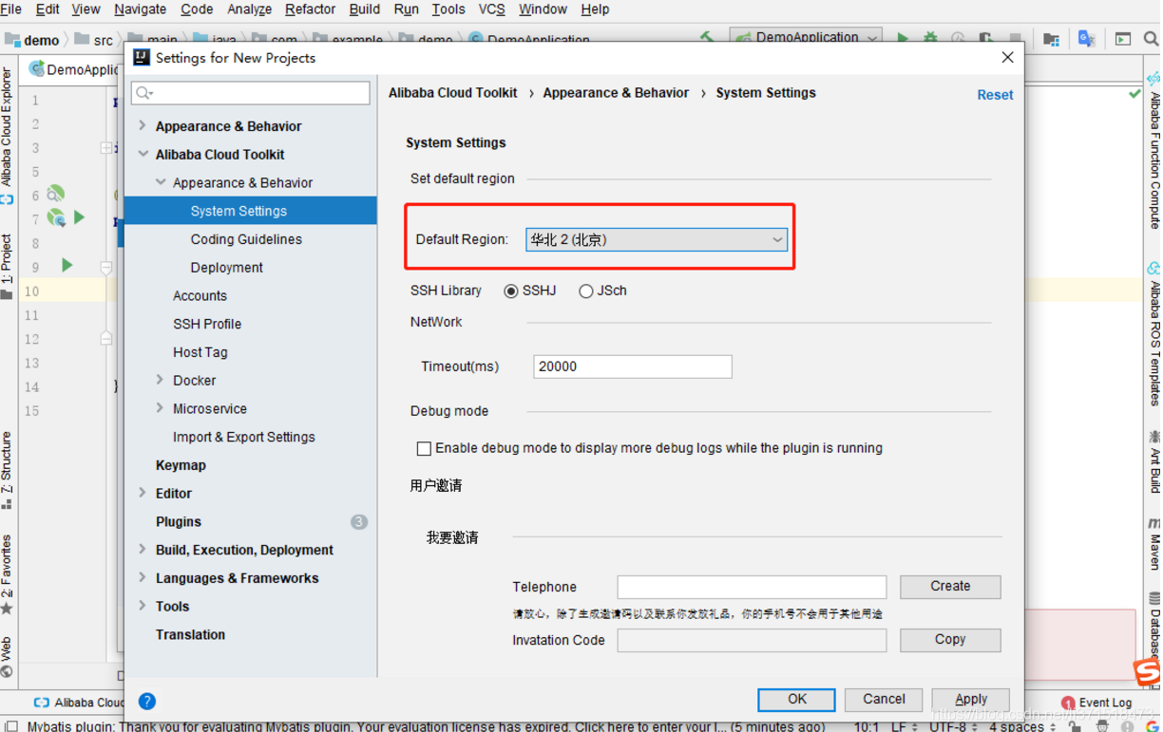Screen dimensions: 1163x732
Task: Click the Timeout(ms) input field
Action: pos(633,366)
